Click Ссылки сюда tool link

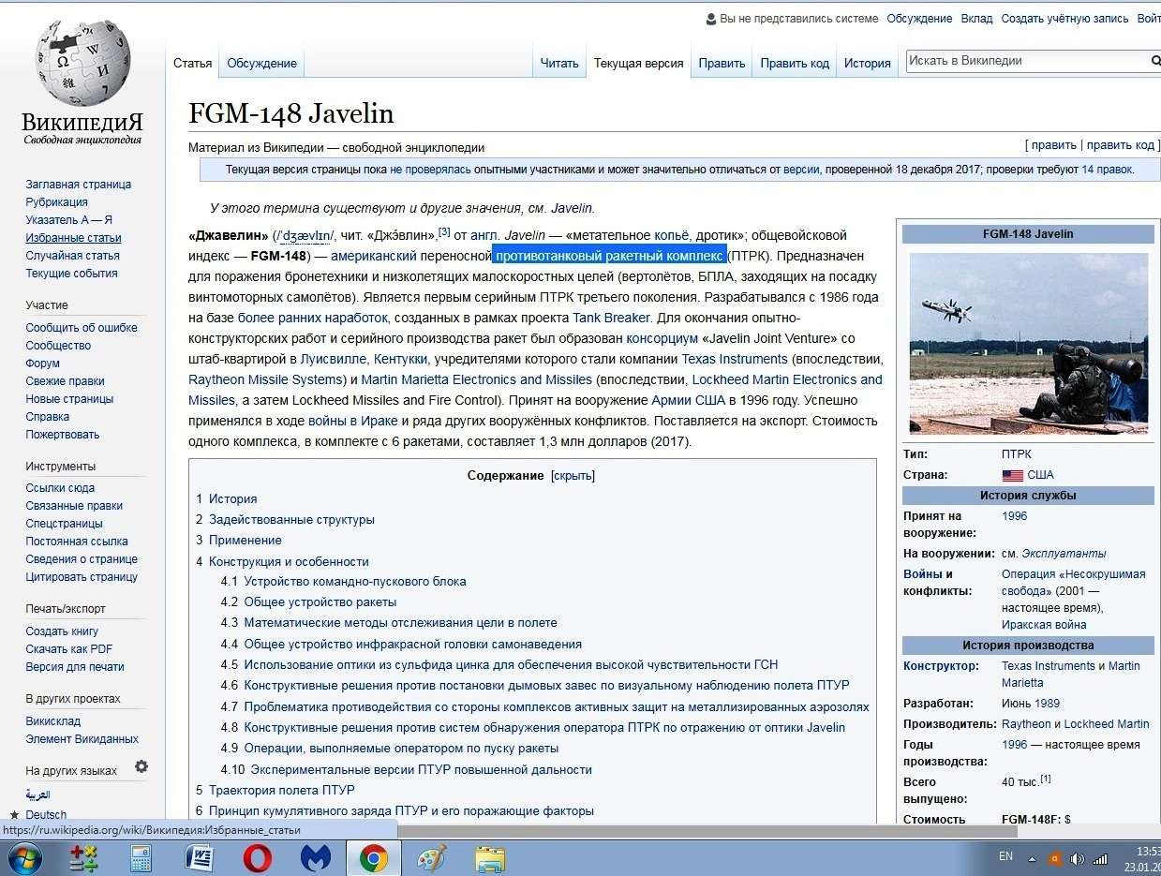60,488
